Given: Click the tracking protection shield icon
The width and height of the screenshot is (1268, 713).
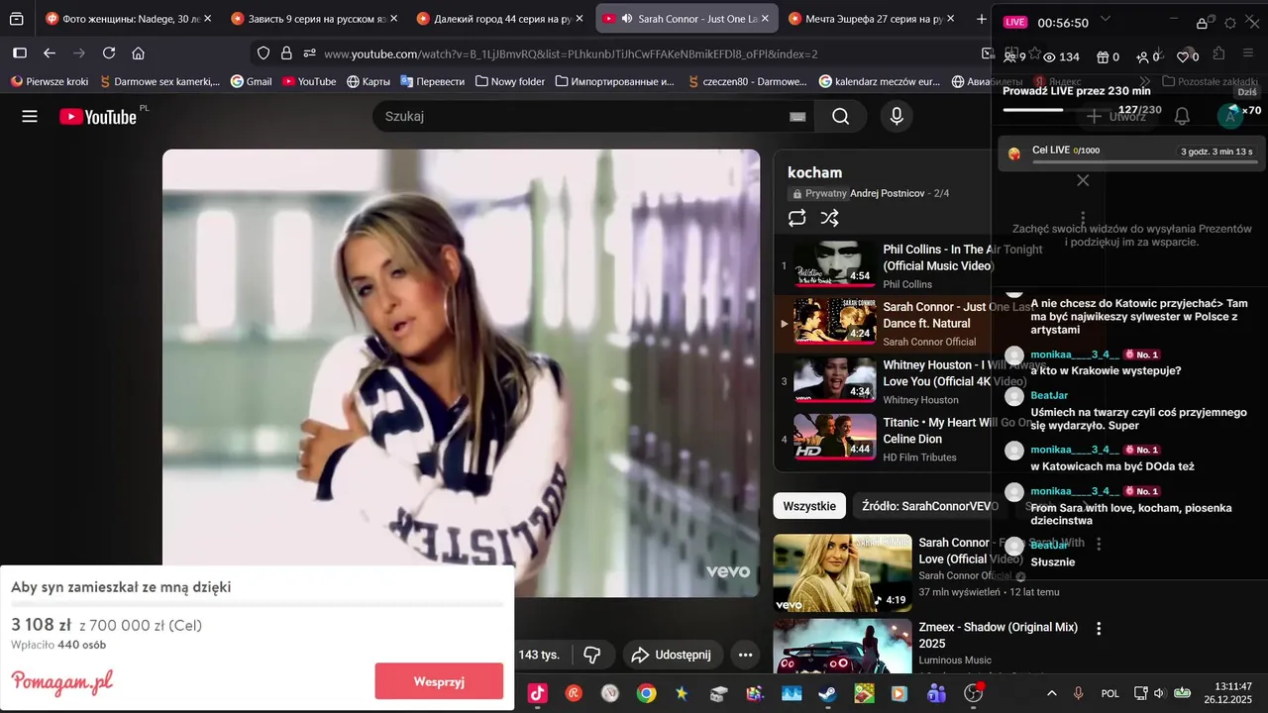Looking at the screenshot, I should 264,53.
